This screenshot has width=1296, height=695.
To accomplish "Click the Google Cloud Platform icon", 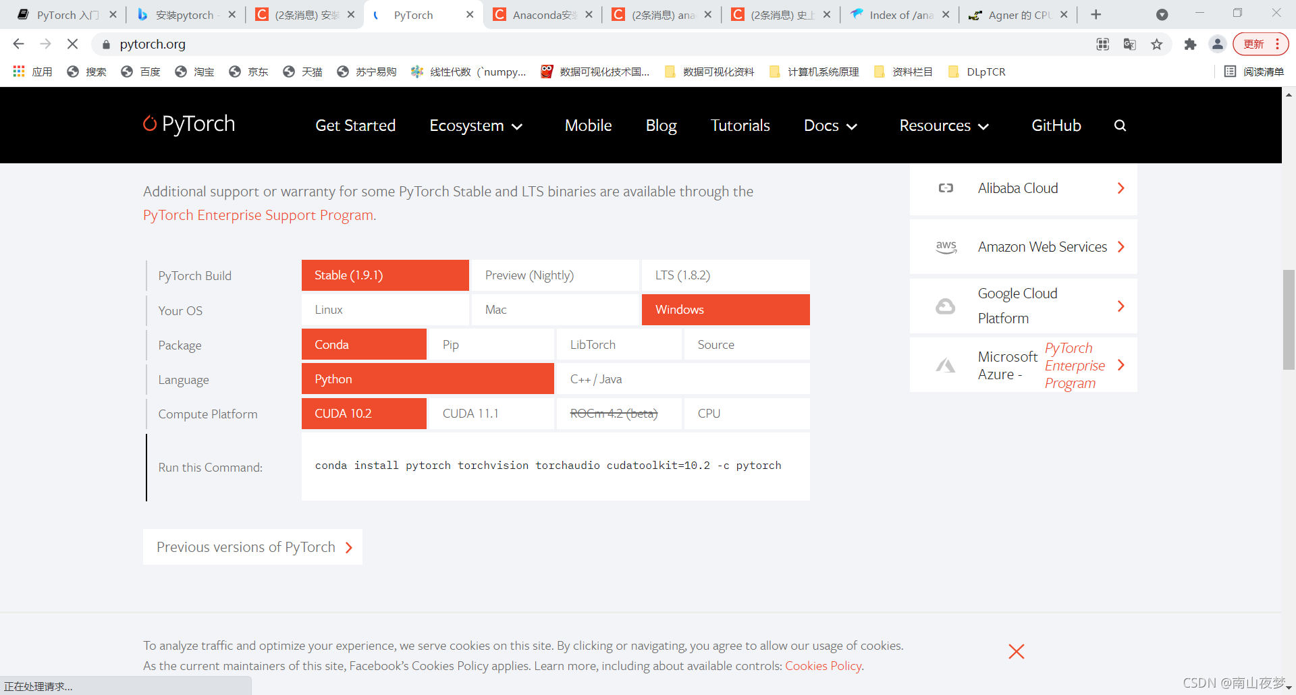I will click(946, 306).
